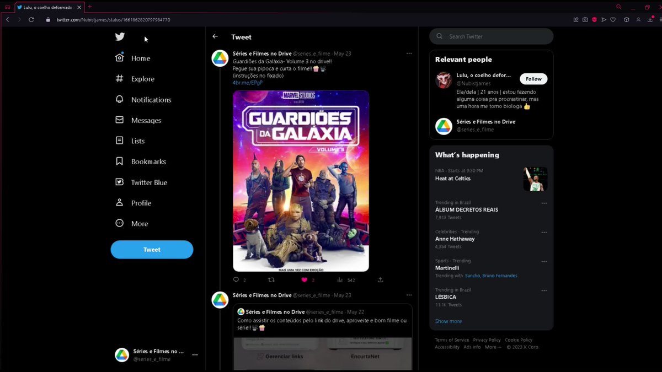This screenshot has width=662, height=372.
Task: Open the Bookmarks menu item
Action: 141,161
